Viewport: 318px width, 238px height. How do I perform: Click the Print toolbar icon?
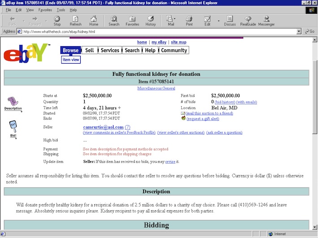pyautogui.click(x=189, y=21)
